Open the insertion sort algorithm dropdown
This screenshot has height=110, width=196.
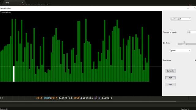[x=181, y=19]
